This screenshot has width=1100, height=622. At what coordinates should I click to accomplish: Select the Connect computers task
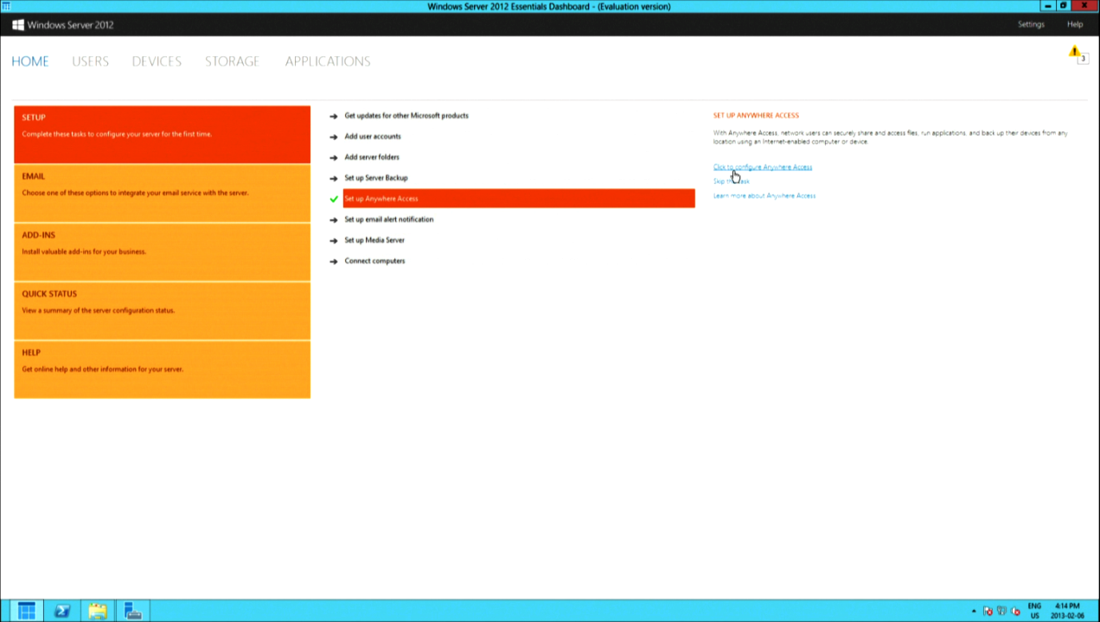[x=374, y=261]
